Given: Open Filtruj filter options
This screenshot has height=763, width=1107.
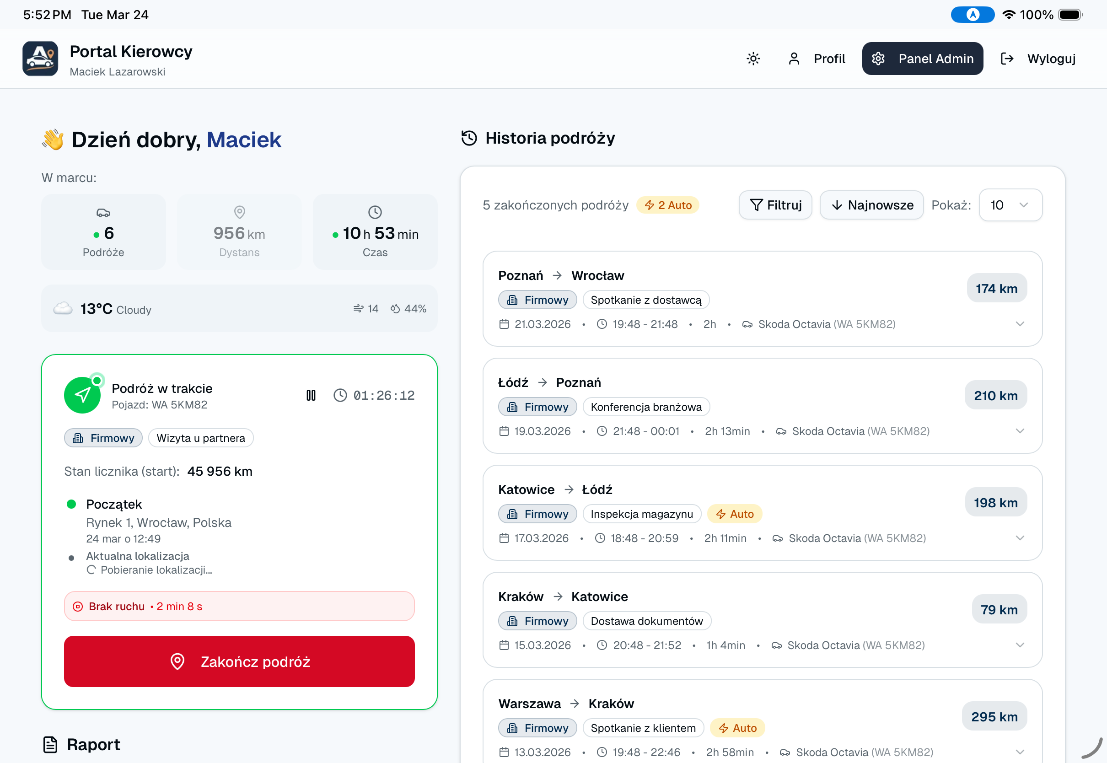Looking at the screenshot, I should click(775, 205).
